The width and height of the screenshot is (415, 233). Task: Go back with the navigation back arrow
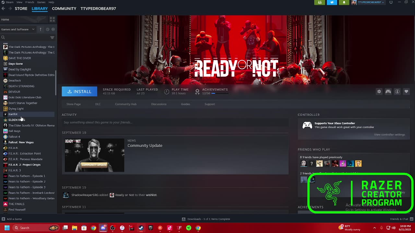point(3,8)
